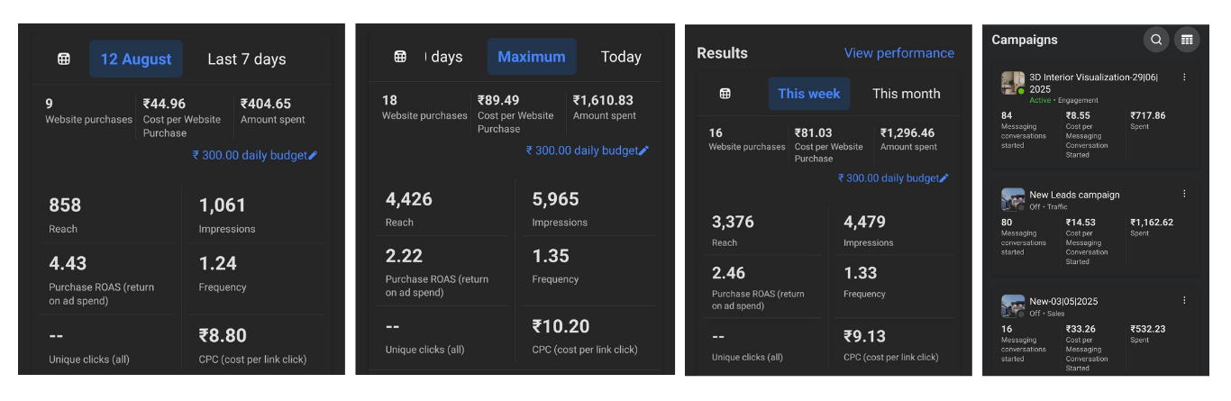Open the View performance link

pyautogui.click(x=898, y=53)
